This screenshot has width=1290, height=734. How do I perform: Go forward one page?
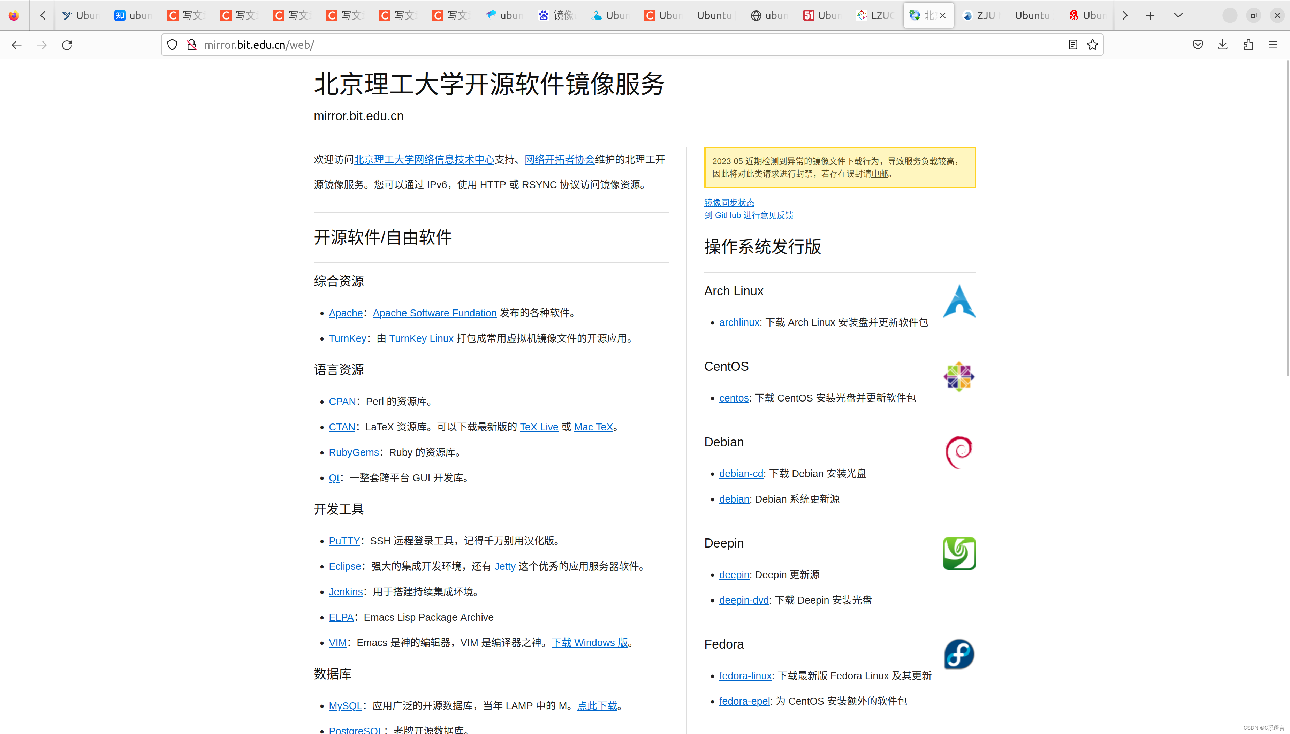point(42,45)
